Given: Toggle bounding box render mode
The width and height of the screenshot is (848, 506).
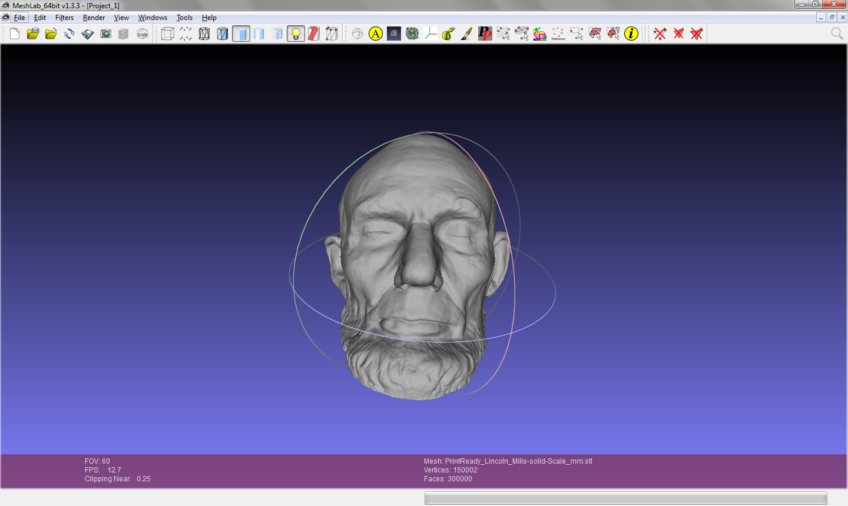Looking at the screenshot, I should [168, 34].
